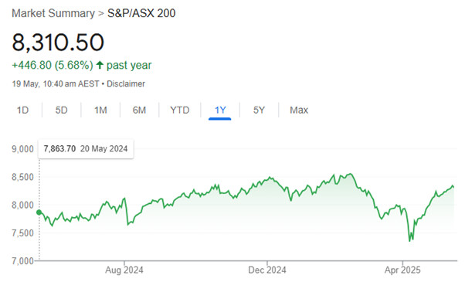The height and width of the screenshot is (282, 465).
Task: Click the 8,310.50 index price
Action: point(58,42)
